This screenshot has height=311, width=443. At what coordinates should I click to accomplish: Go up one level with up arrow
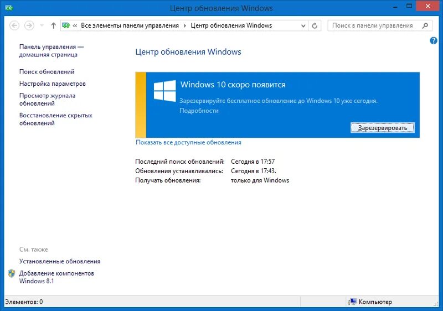(53, 25)
